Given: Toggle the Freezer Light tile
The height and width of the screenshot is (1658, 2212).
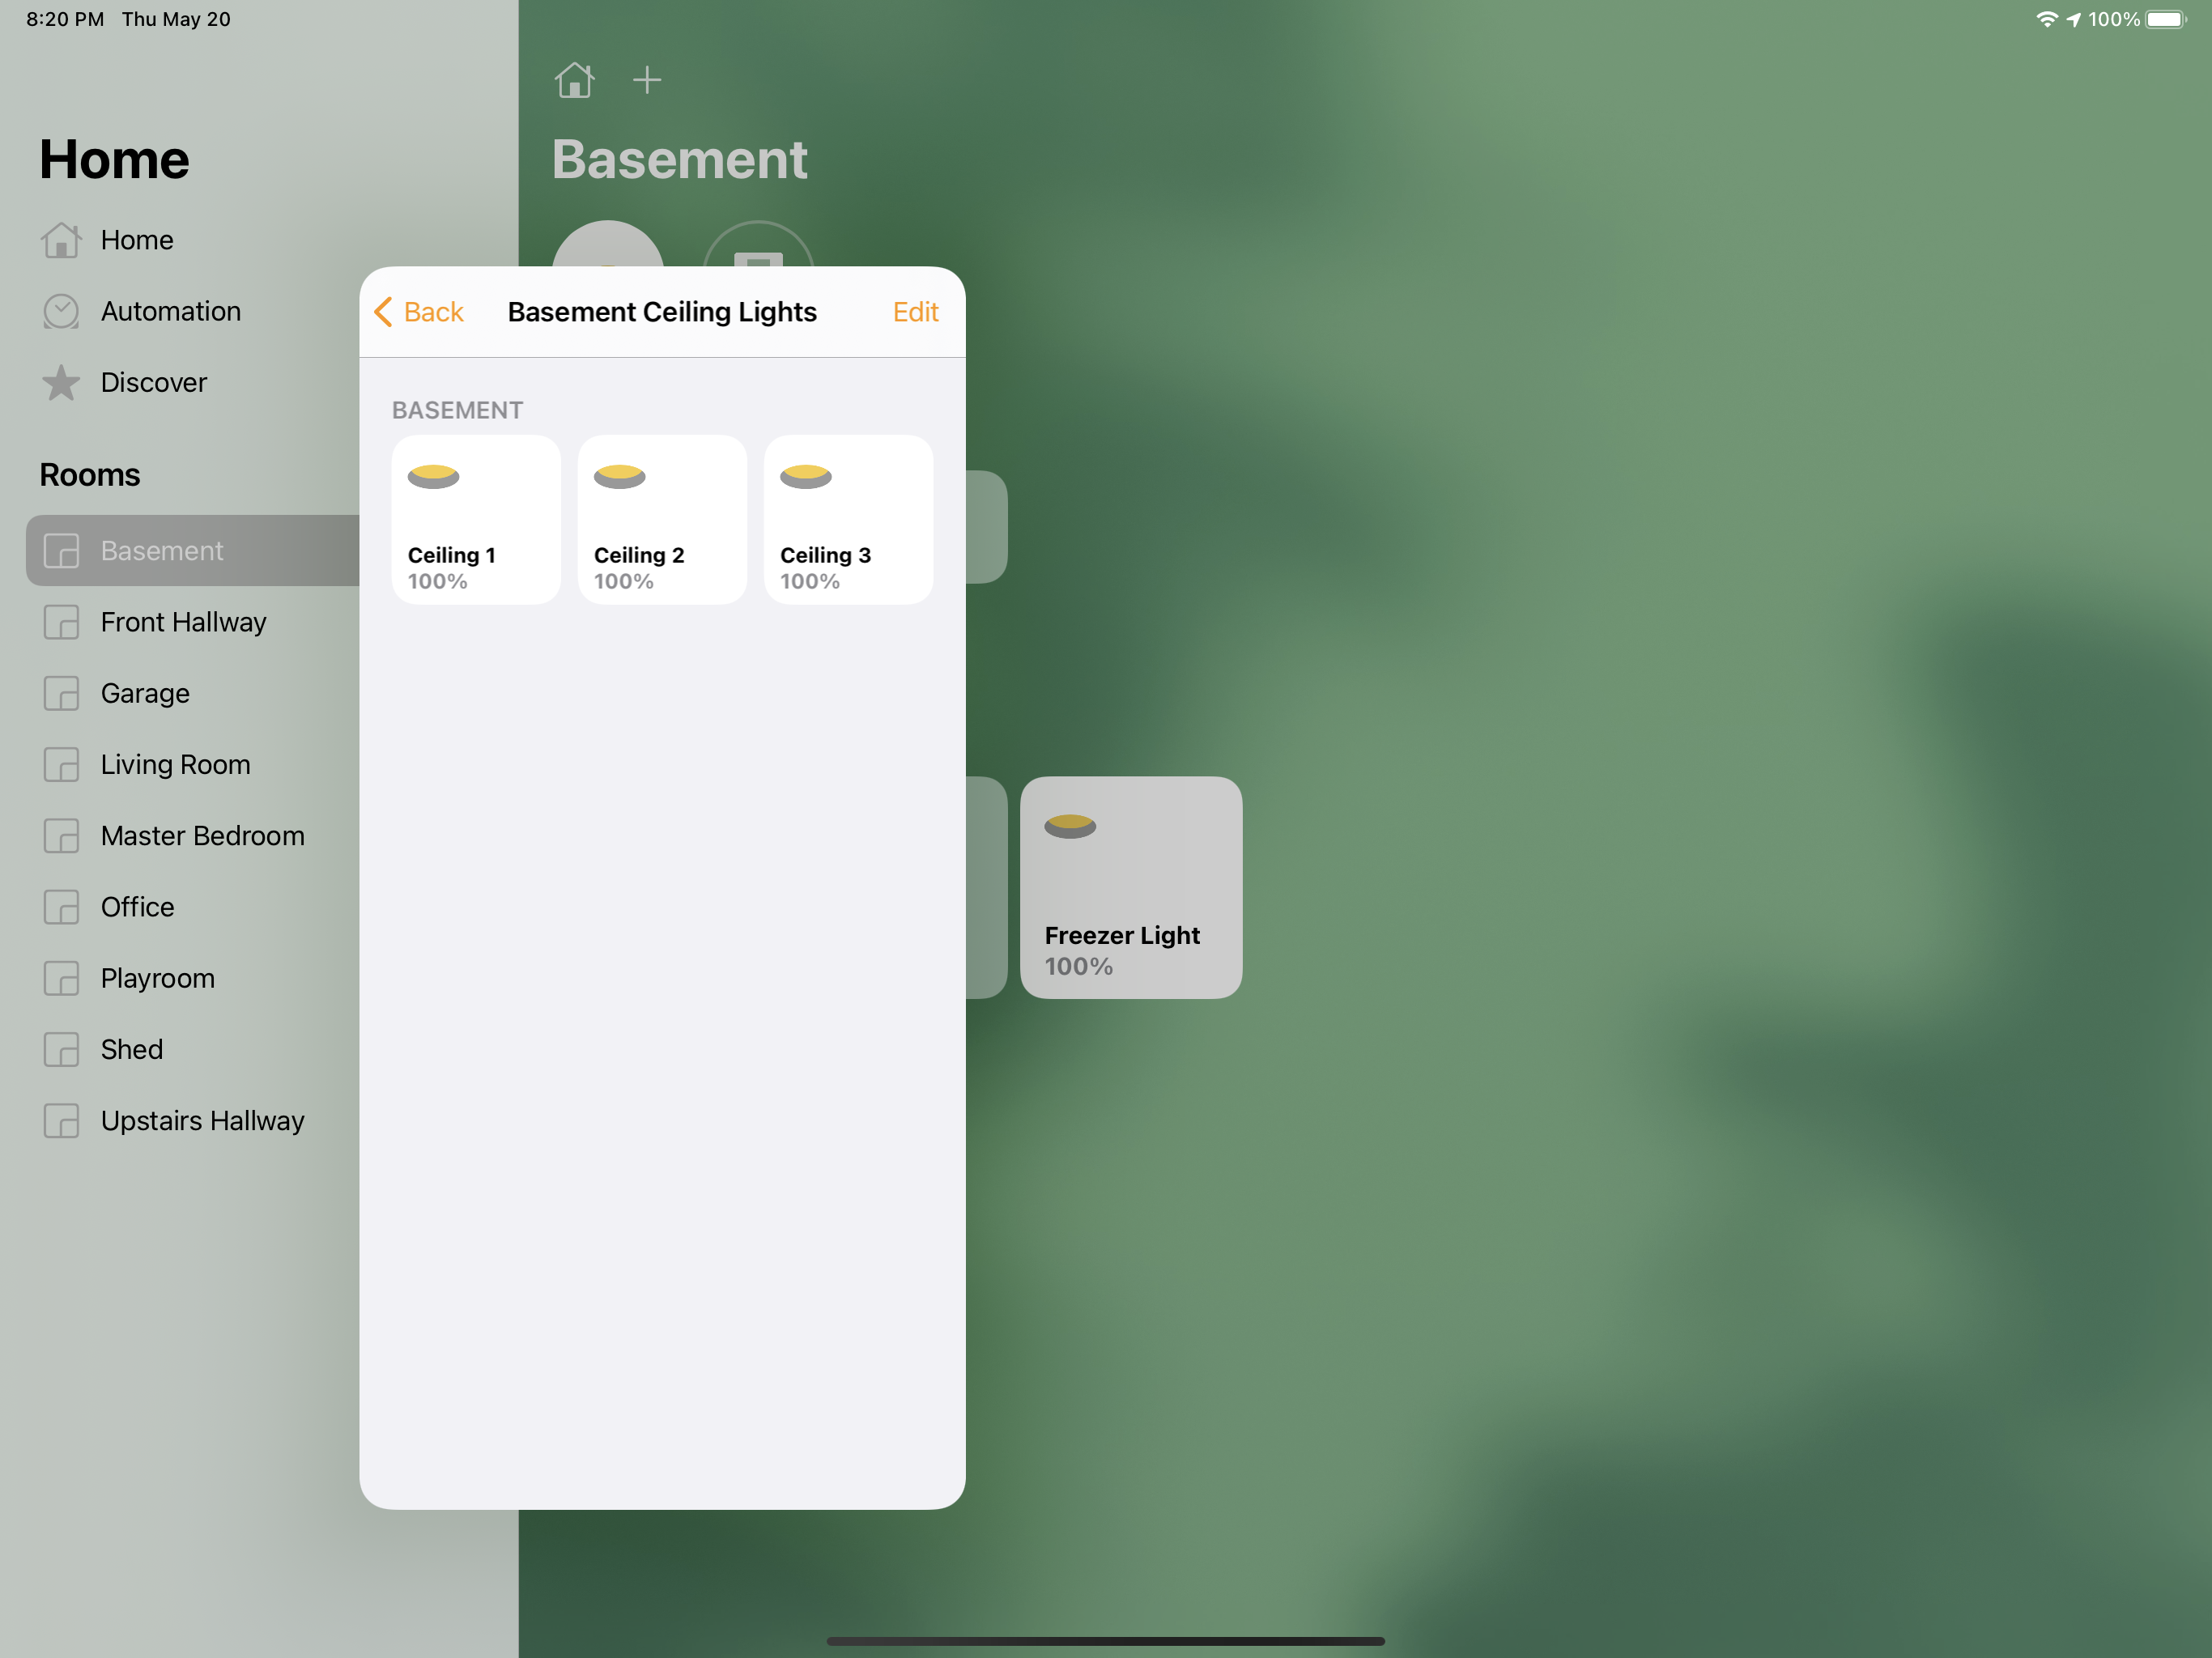Looking at the screenshot, I should click(x=1131, y=887).
